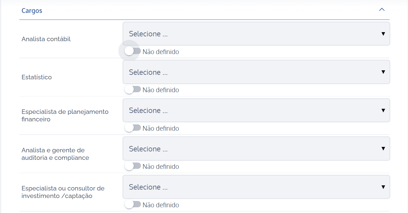Click the dropdown arrow beside the Estatístico selector

383,72
